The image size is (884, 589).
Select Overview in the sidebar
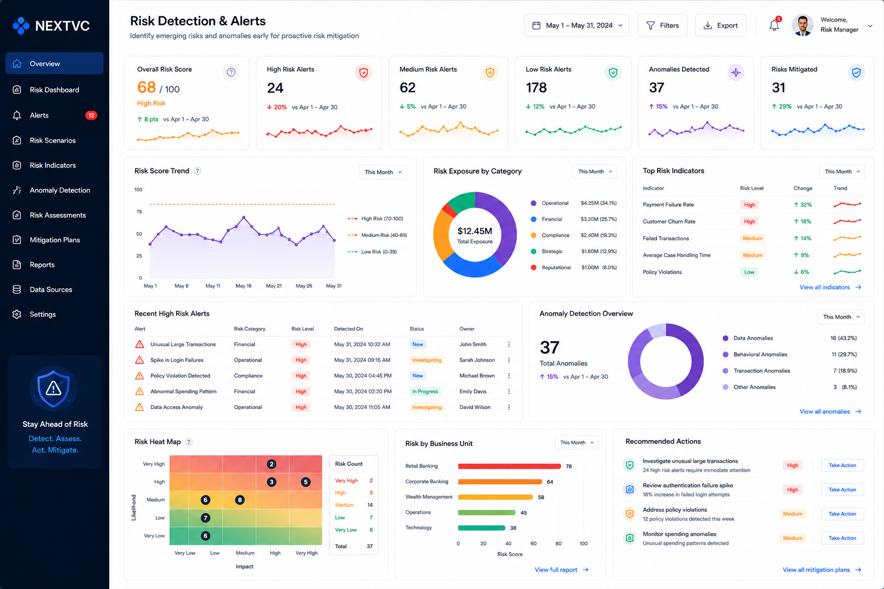pos(54,63)
